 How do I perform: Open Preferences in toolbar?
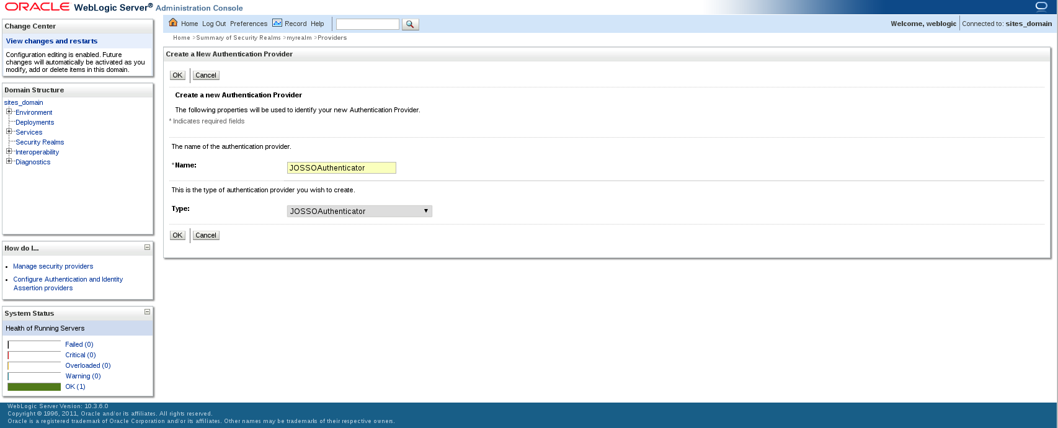pos(249,24)
